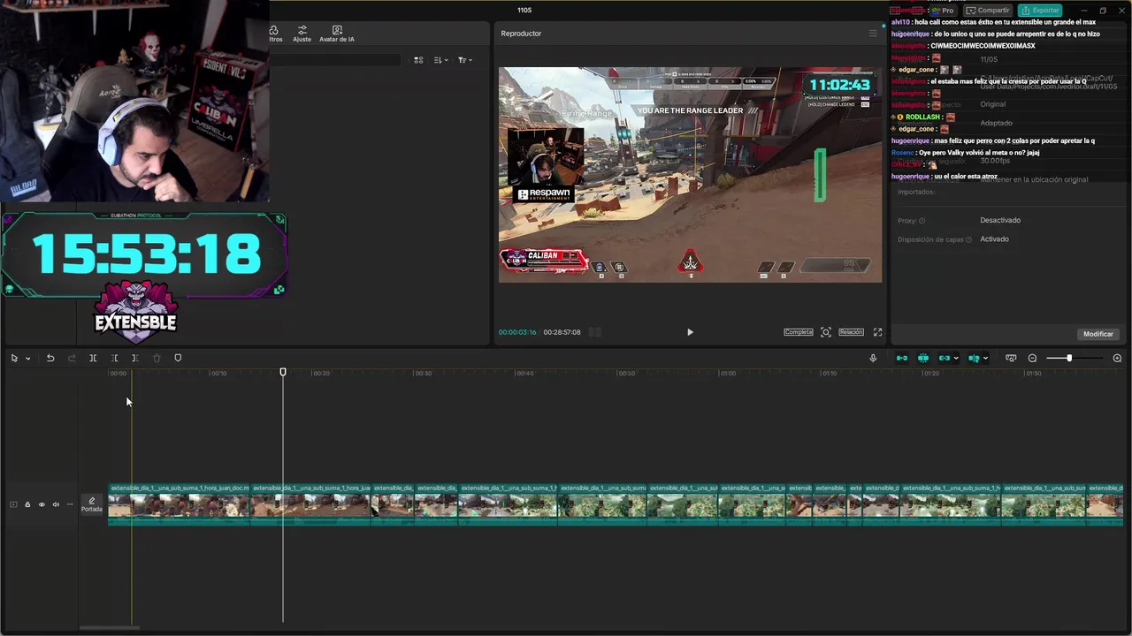
Task: Expand the linkage options dropdown
Action: coord(957,358)
